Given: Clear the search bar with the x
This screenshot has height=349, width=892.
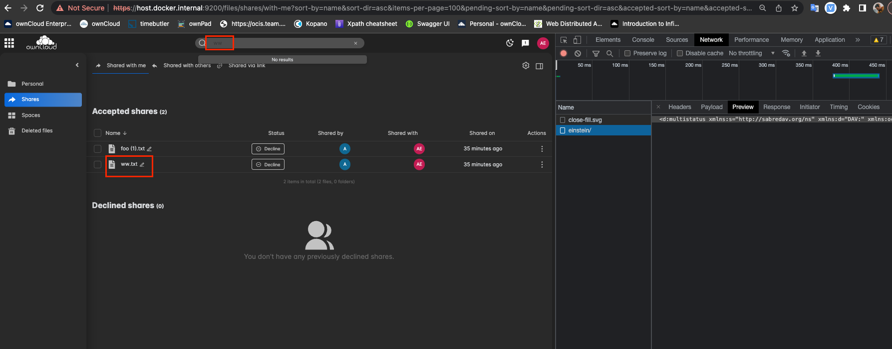Looking at the screenshot, I should point(355,43).
